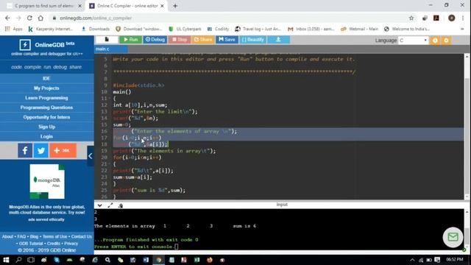Image resolution: width=471 pixels, height=265 pixels.
Task: Go back in browser history
Action: click(7, 18)
